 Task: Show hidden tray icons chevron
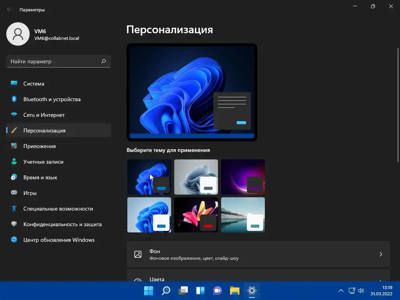point(341,291)
